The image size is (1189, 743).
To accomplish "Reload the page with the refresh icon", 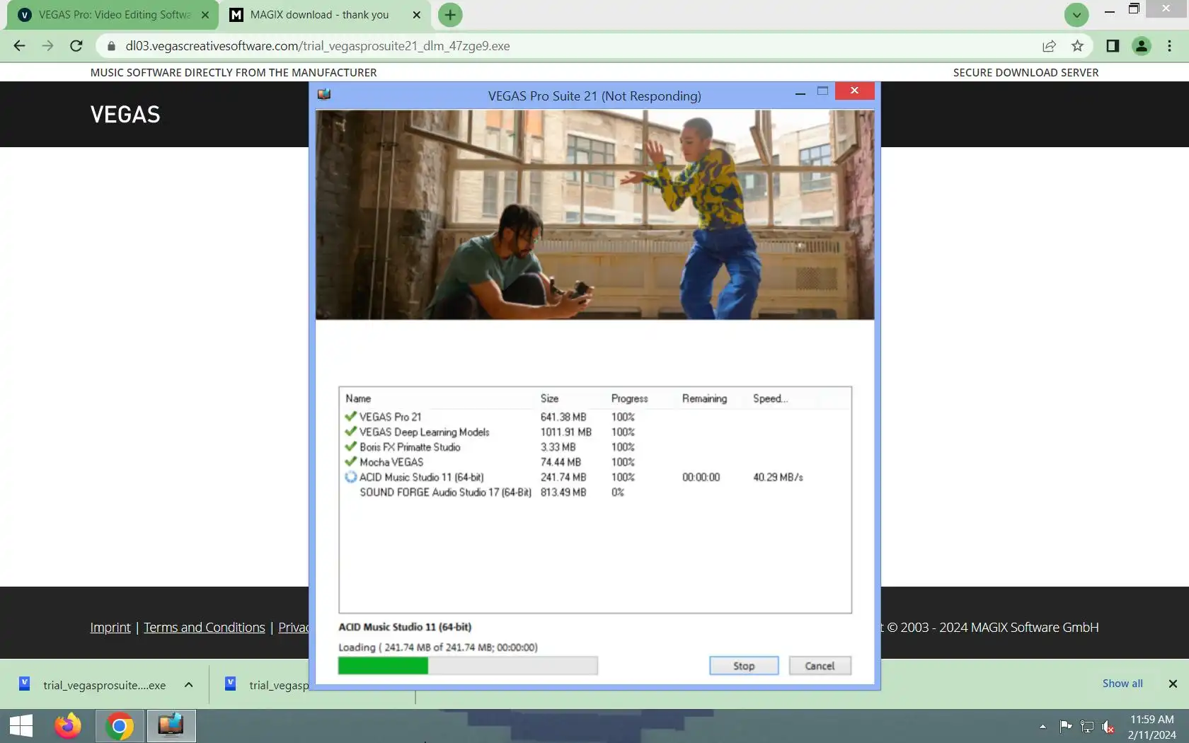I will pyautogui.click(x=76, y=46).
